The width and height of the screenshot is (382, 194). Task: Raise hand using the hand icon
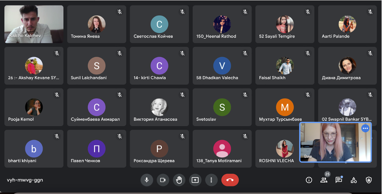[x=179, y=180]
